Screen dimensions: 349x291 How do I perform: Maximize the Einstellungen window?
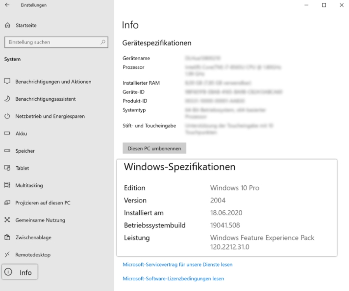[324, 5]
